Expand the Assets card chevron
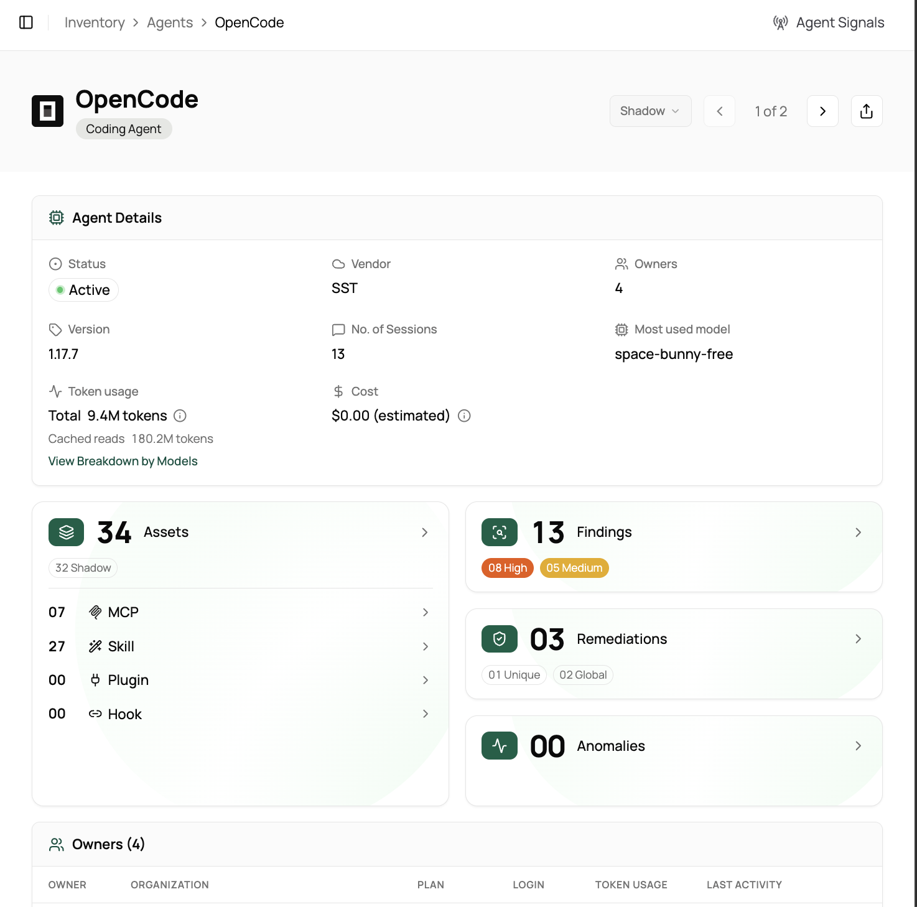 click(425, 533)
